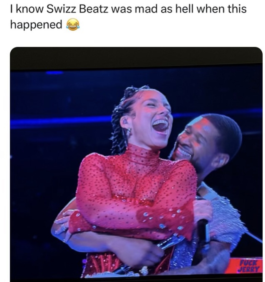Click the word "happened" in the tweet

pyautogui.click(x=36, y=25)
